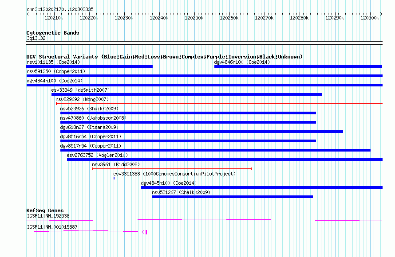Screen dimensions: 395x257
Task: Click the nsv591350 (Cooper2011) variant bar
Action: click(x=204, y=76)
